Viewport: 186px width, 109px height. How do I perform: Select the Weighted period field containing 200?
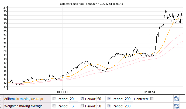coord(128,106)
